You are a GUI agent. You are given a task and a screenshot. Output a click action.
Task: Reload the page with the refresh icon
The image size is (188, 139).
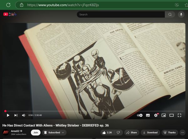coord(8,5)
